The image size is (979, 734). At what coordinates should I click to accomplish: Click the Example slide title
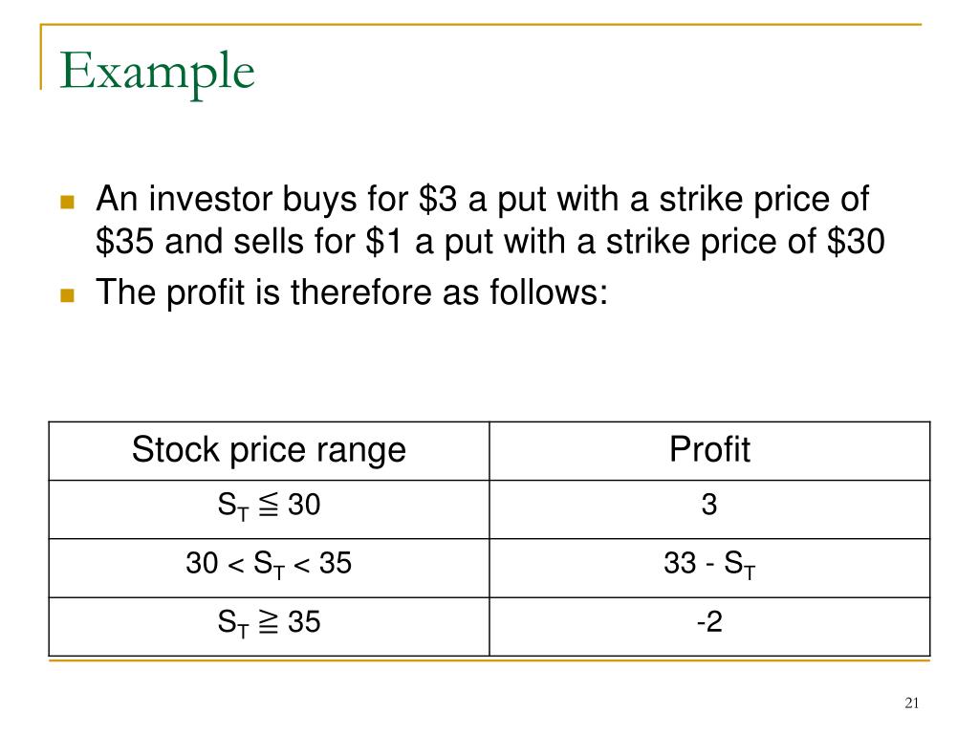[157, 73]
